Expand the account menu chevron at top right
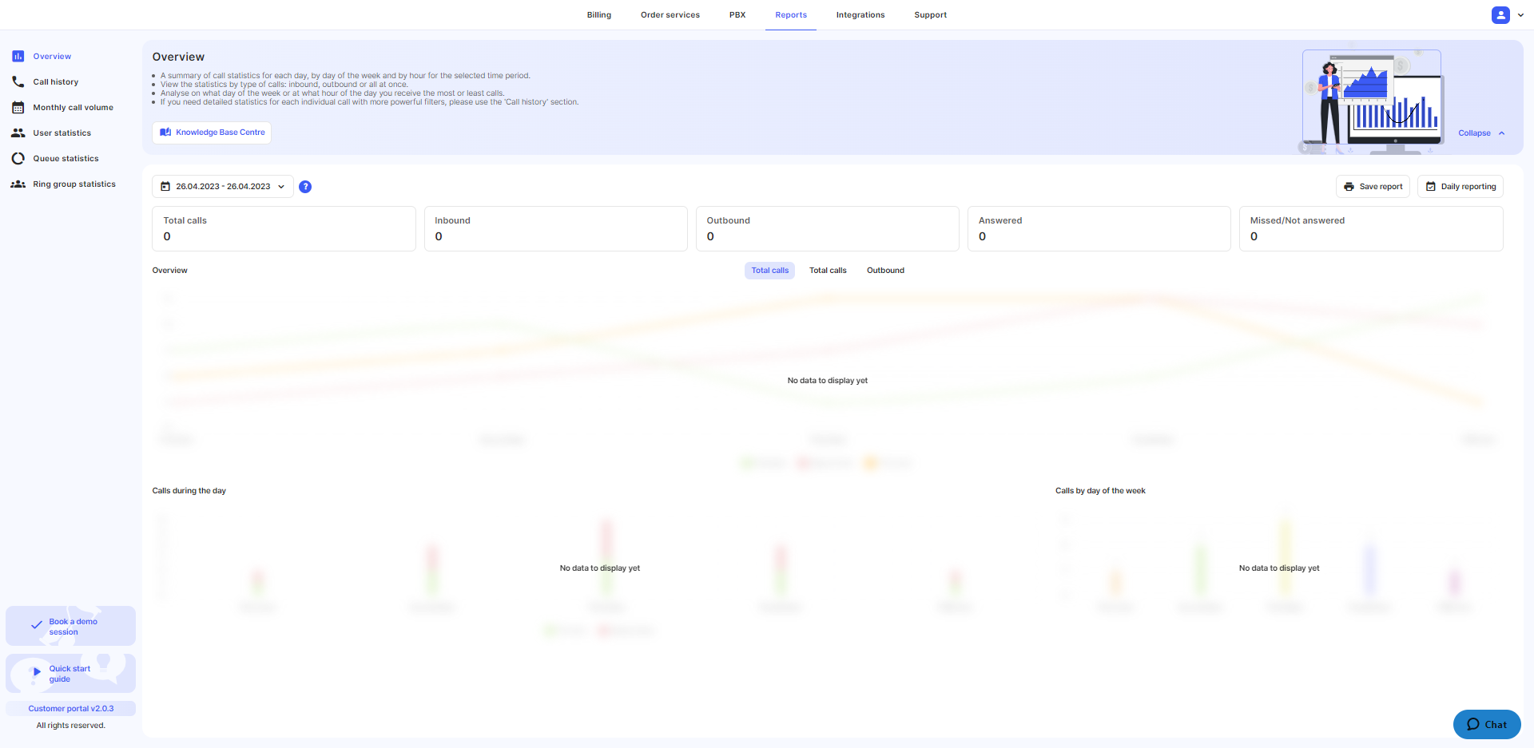This screenshot has width=1534, height=748. (x=1520, y=15)
